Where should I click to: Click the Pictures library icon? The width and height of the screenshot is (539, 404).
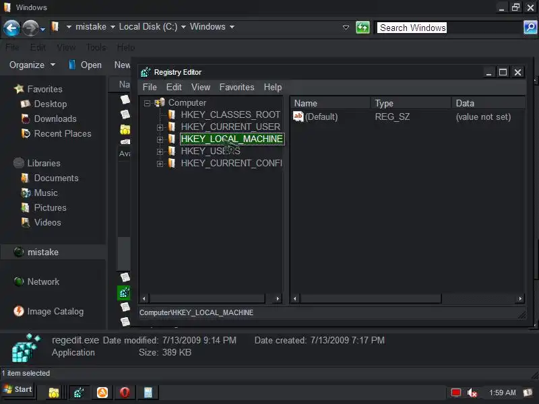tap(26, 207)
